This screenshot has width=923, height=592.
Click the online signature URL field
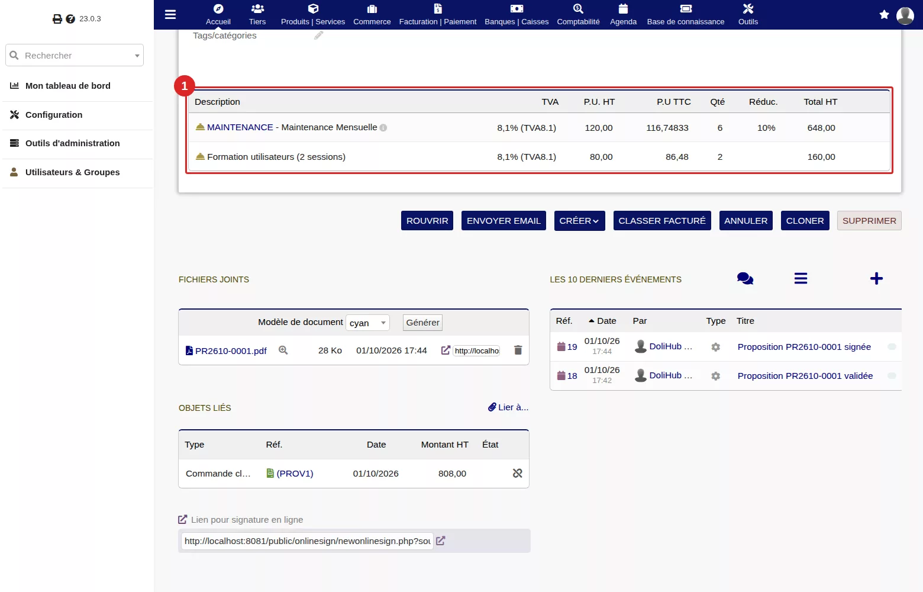coord(307,541)
